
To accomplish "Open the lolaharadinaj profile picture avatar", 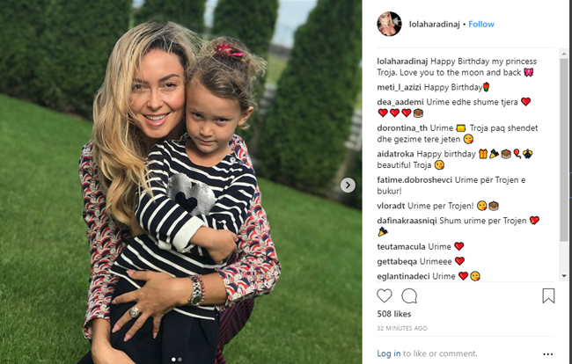I will pyautogui.click(x=389, y=24).
